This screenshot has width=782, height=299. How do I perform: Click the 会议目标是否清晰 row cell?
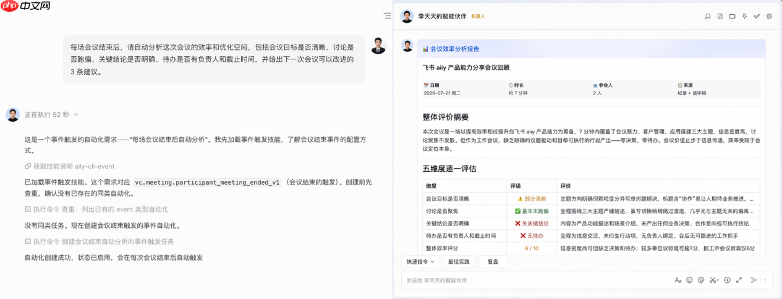tap(448, 199)
